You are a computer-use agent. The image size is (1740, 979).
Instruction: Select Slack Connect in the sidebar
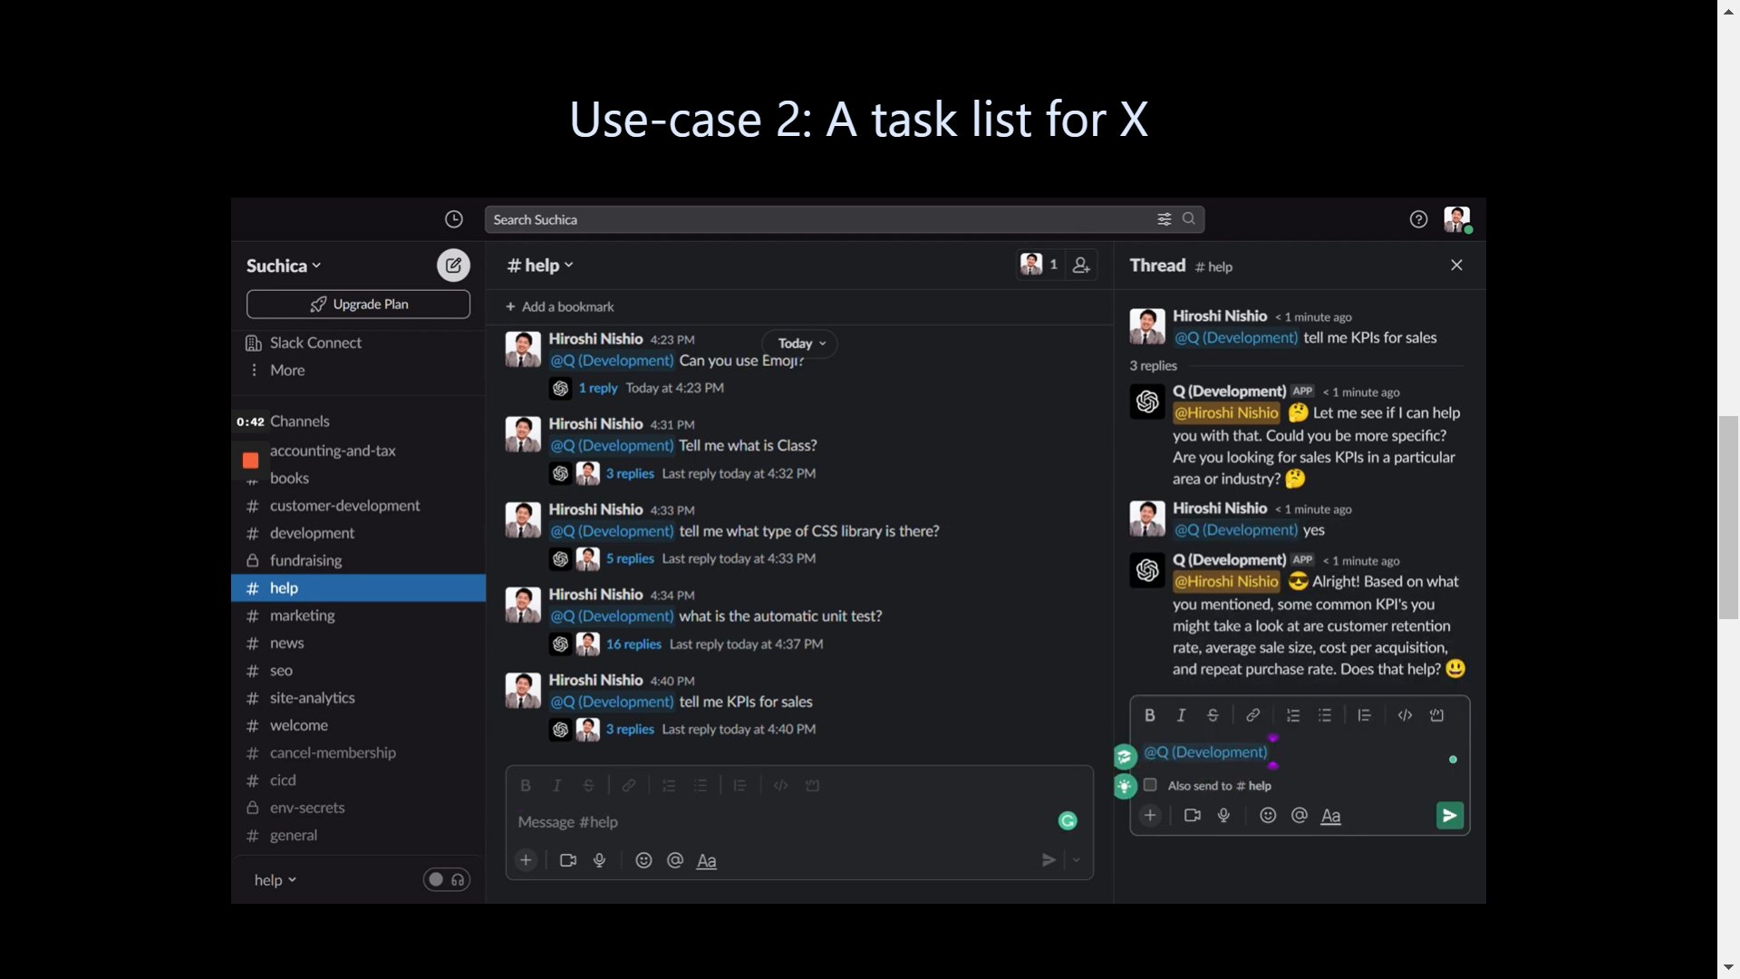[x=314, y=343]
